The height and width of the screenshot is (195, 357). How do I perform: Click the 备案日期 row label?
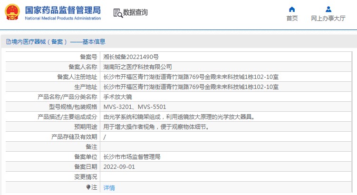coord(86,167)
